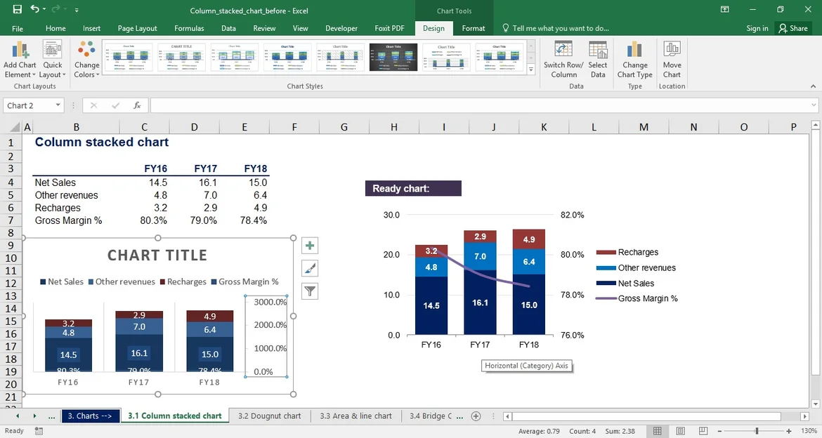
Task: Open Chart Elements plus button
Action: click(310, 246)
